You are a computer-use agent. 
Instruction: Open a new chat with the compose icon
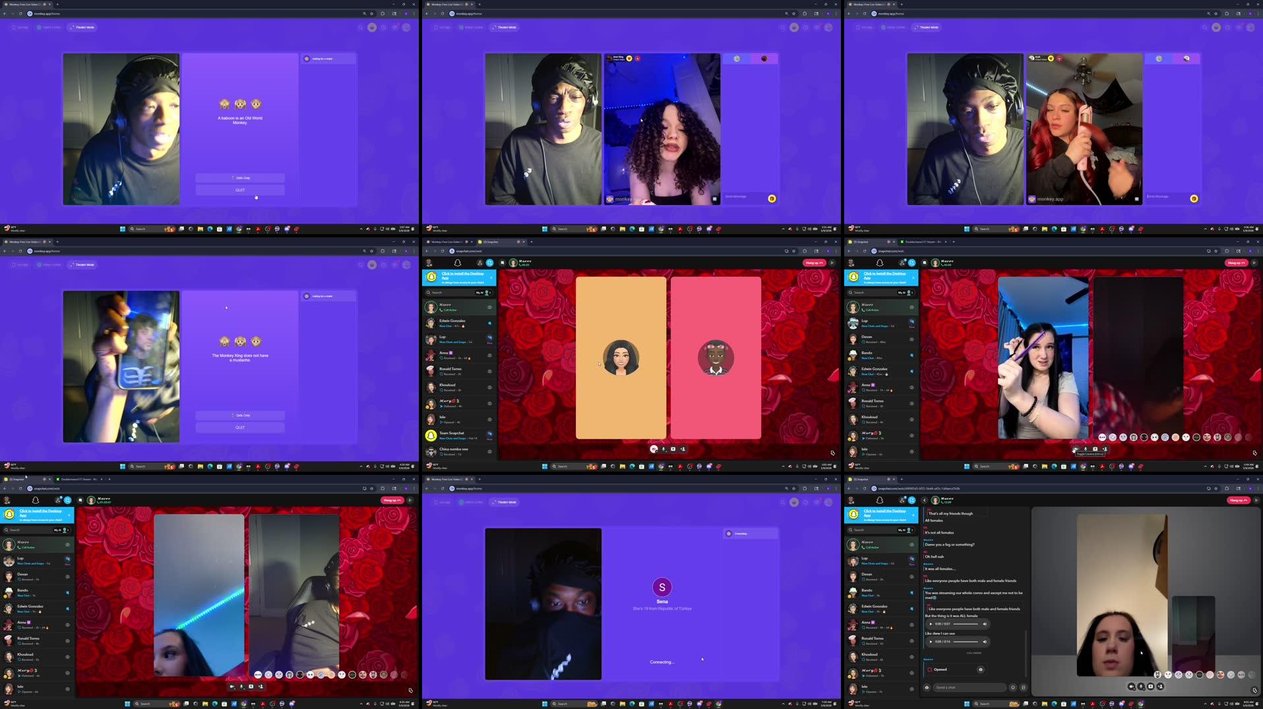(902, 500)
